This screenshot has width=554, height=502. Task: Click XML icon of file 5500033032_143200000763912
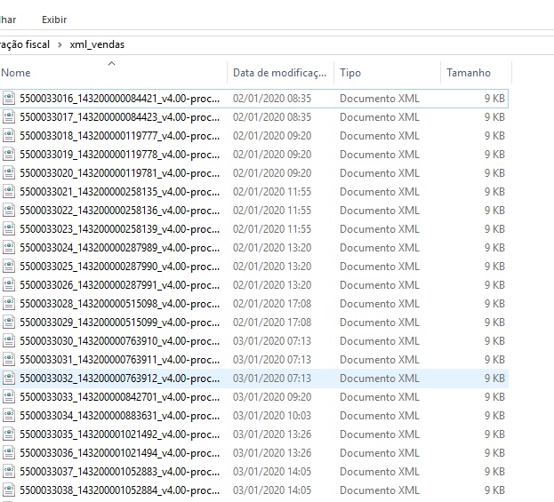pyautogui.click(x=9, y=378)
